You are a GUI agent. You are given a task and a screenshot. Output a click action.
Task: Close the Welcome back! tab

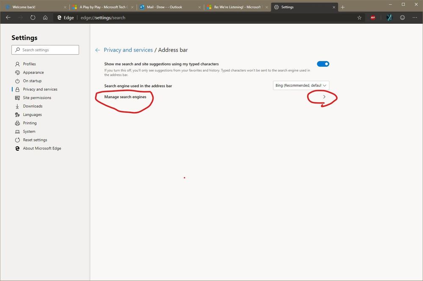click(x=65, y=7)
